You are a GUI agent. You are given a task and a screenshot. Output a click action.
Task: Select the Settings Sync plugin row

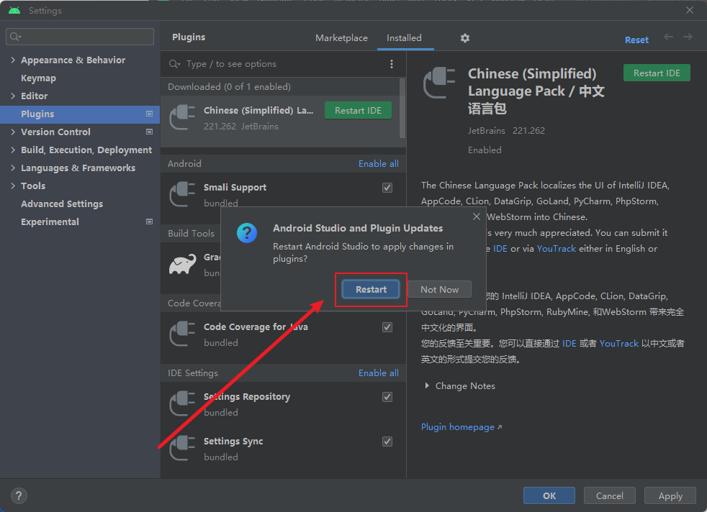click(283, 449)
